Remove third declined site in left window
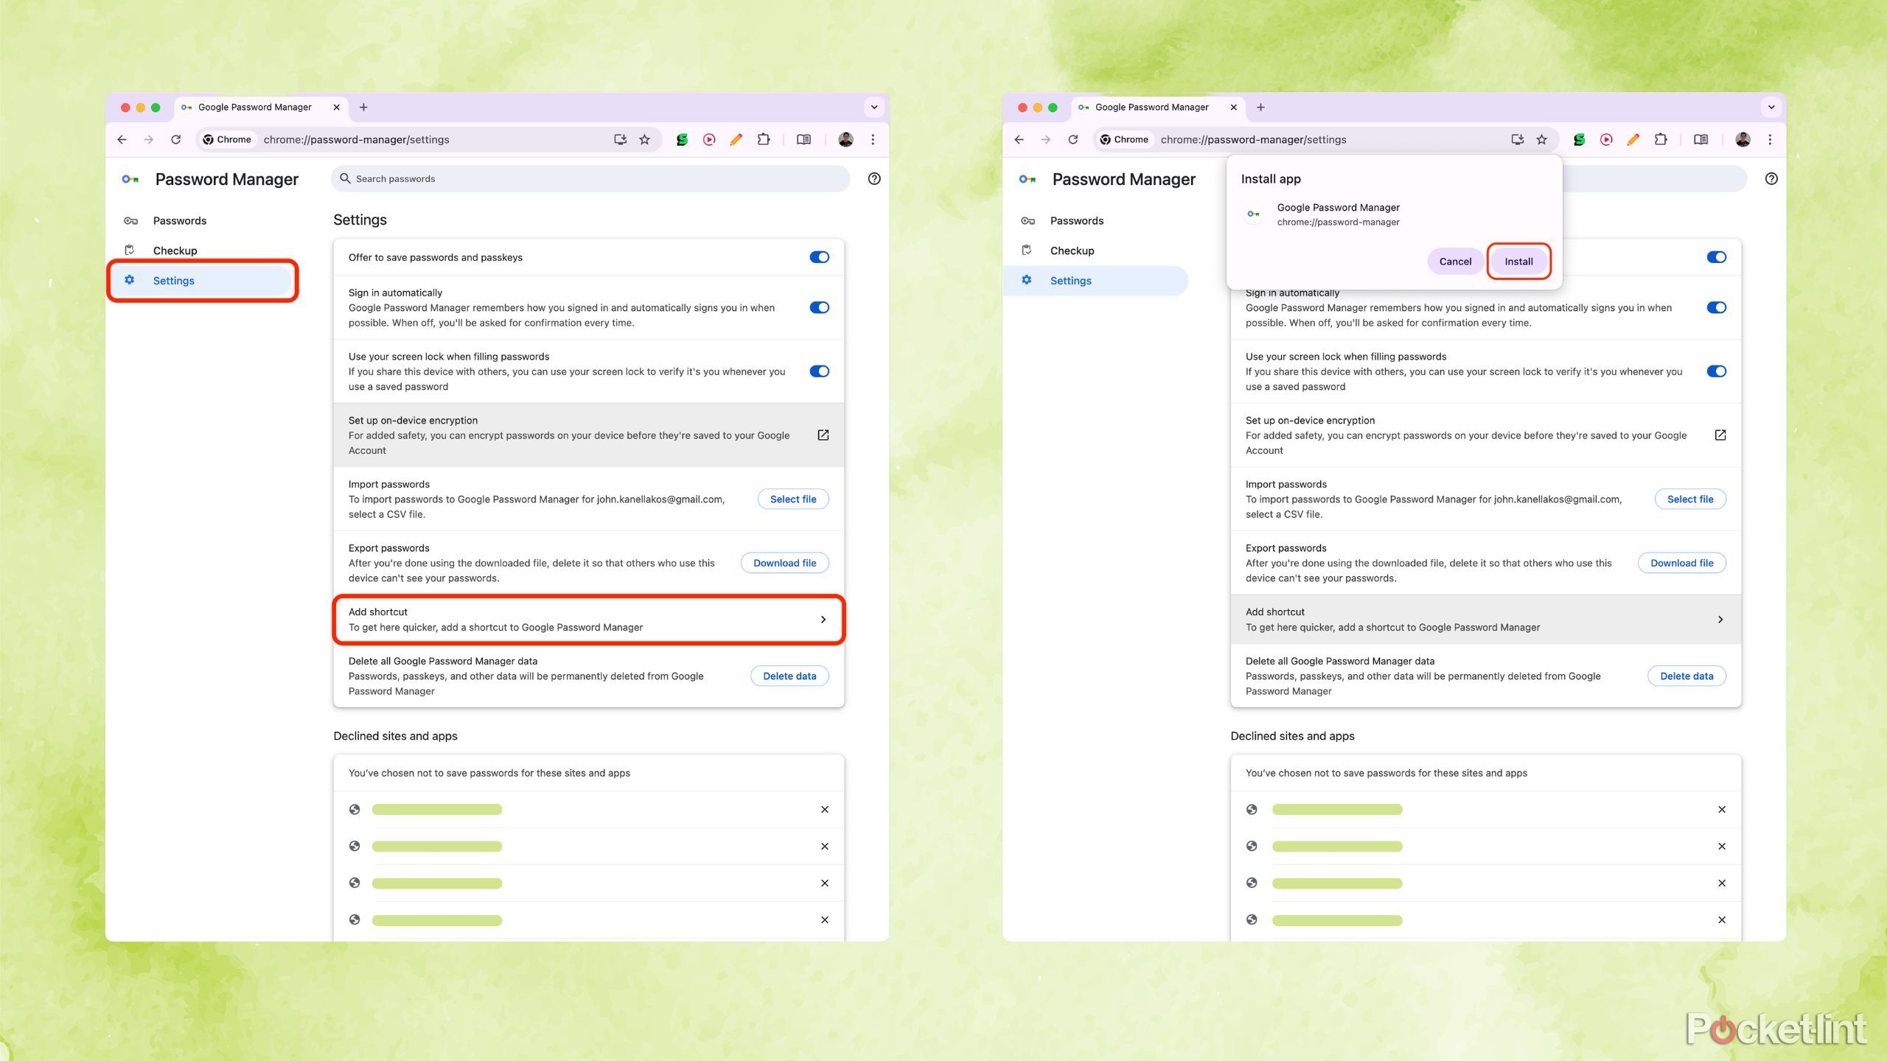Image resolution: width=1887 pixels, height=1061 pixels. 825,883
